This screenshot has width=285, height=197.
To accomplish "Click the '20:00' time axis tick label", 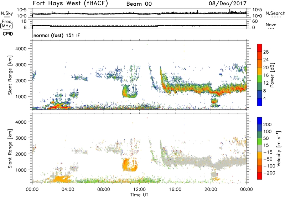I will click(211, 190).
